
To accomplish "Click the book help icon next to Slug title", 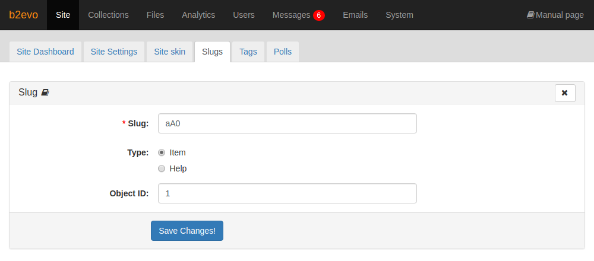I will (x=45, y=93).
